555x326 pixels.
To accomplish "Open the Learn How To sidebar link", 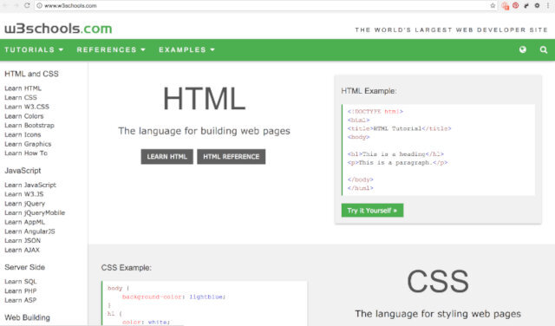I will 26,153.
